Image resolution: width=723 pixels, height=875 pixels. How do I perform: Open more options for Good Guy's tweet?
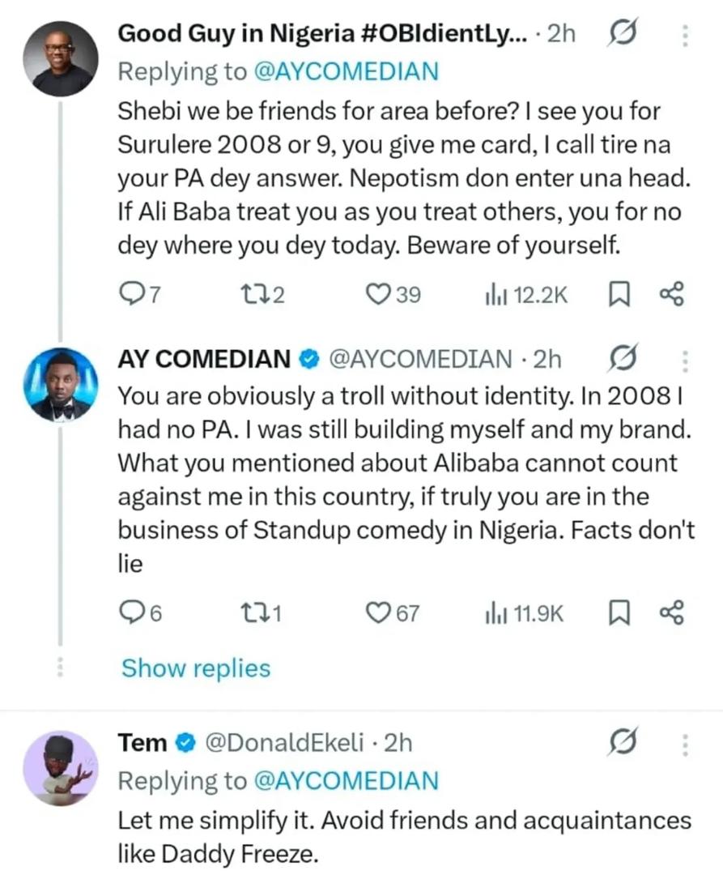point(685,35)
